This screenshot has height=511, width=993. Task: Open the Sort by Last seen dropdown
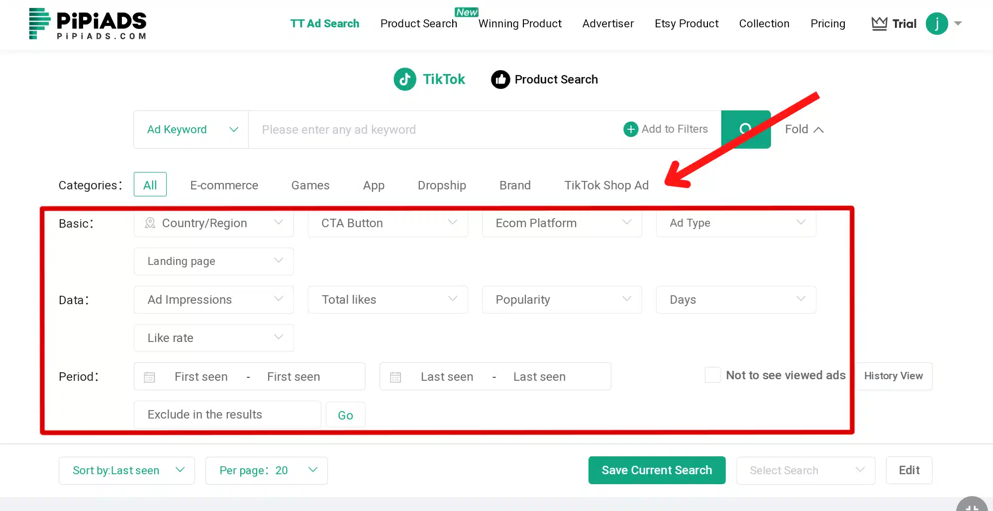click(126, 470)
